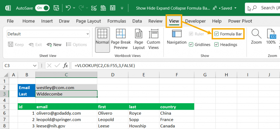Click New sheet view button
This screenshot has width=280, height=129.
(54, 45)
